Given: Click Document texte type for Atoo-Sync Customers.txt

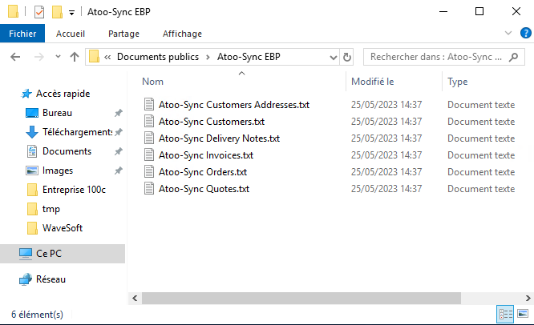Looking at the screenshot, I should (x=481, y=122).
